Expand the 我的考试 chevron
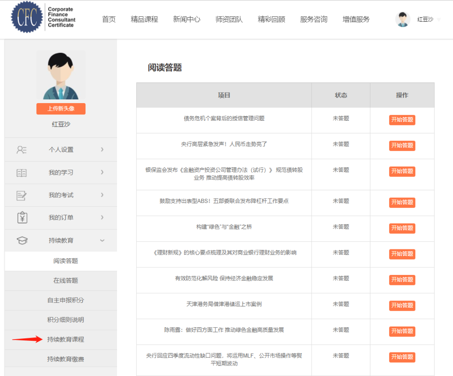Viewport: 453px width, 376px height. [102, 195]
